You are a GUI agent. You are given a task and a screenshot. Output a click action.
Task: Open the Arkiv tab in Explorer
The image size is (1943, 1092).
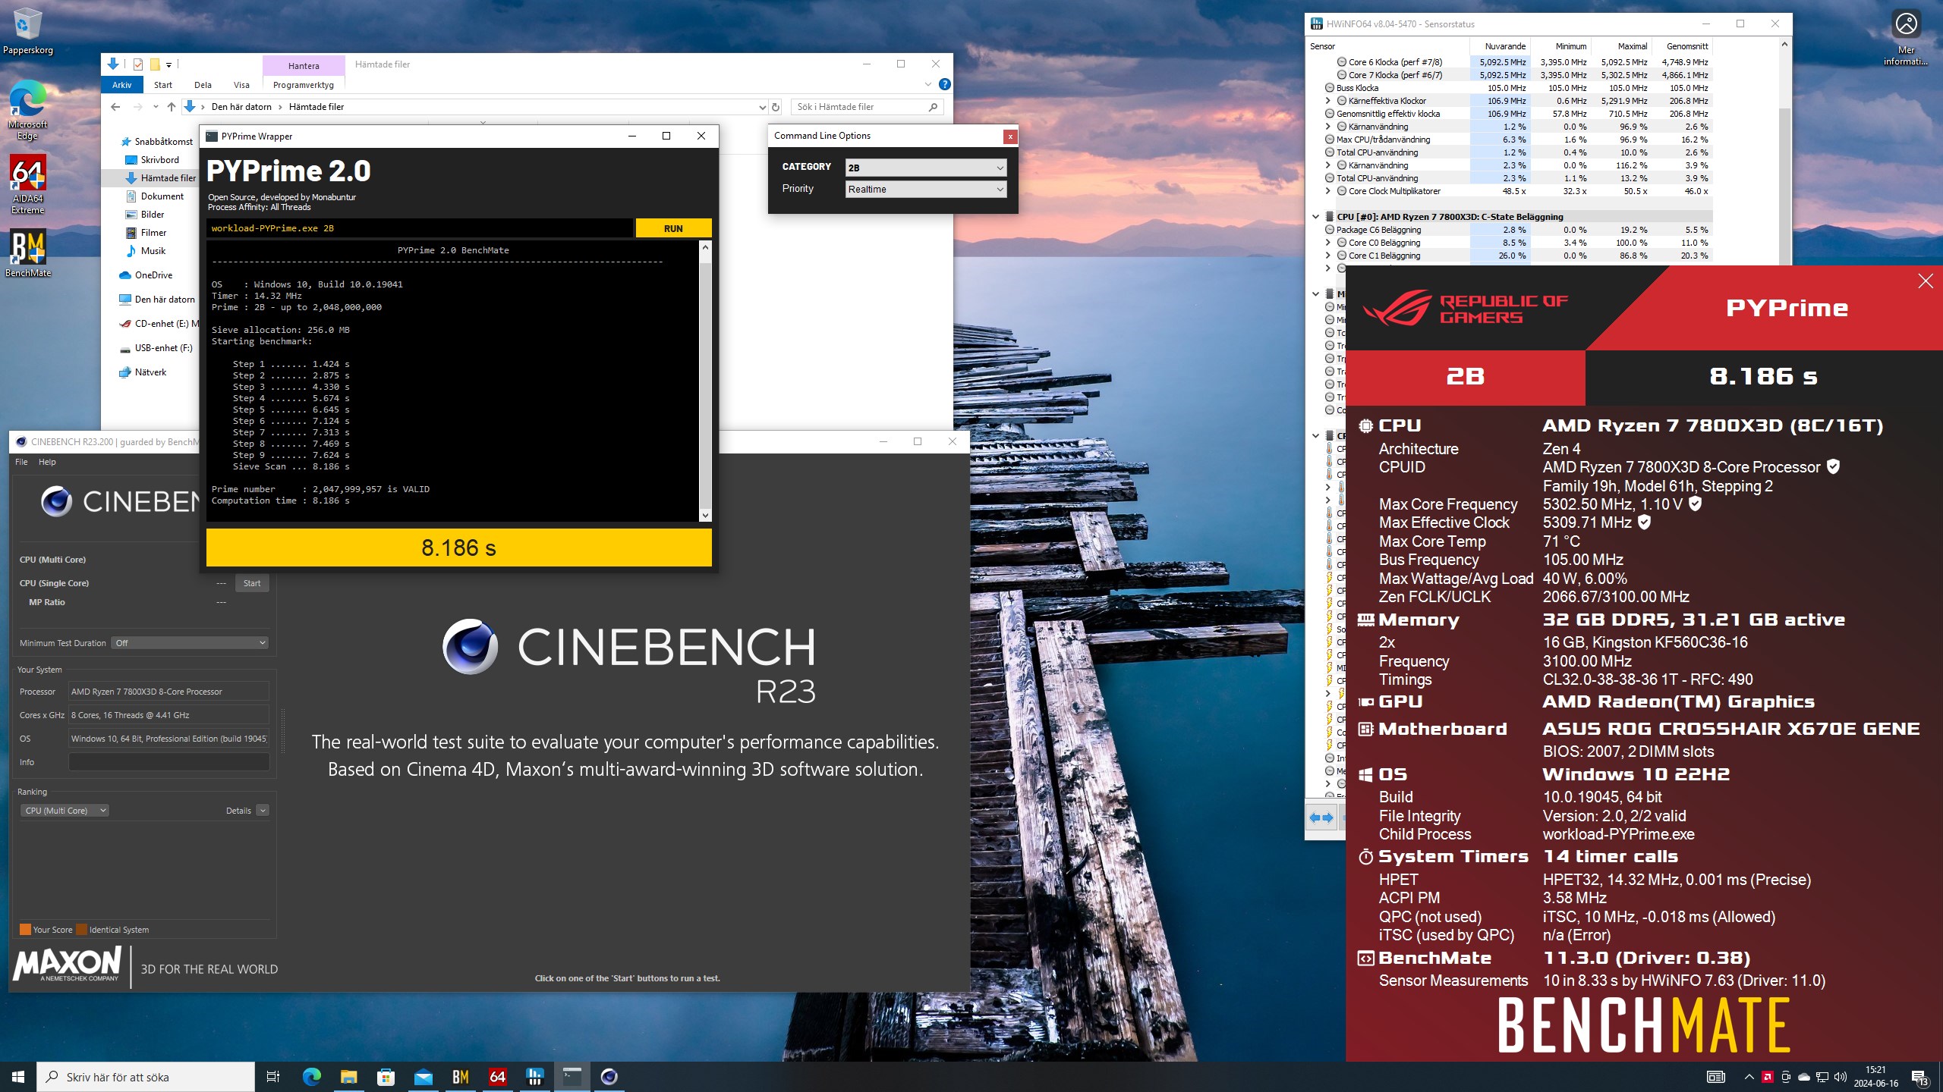(x=121, y=85)
